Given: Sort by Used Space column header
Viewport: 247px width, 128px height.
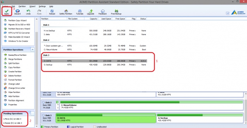Looking at the screenshot, I should point(105,19).
